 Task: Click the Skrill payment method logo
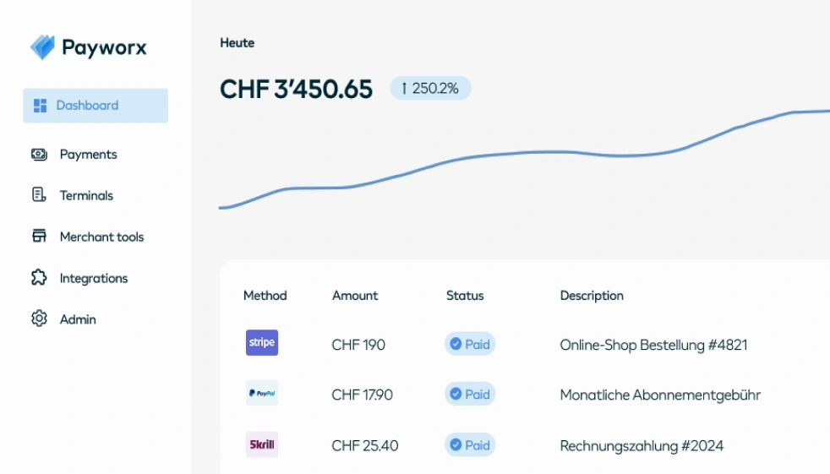tap(262, 444)
